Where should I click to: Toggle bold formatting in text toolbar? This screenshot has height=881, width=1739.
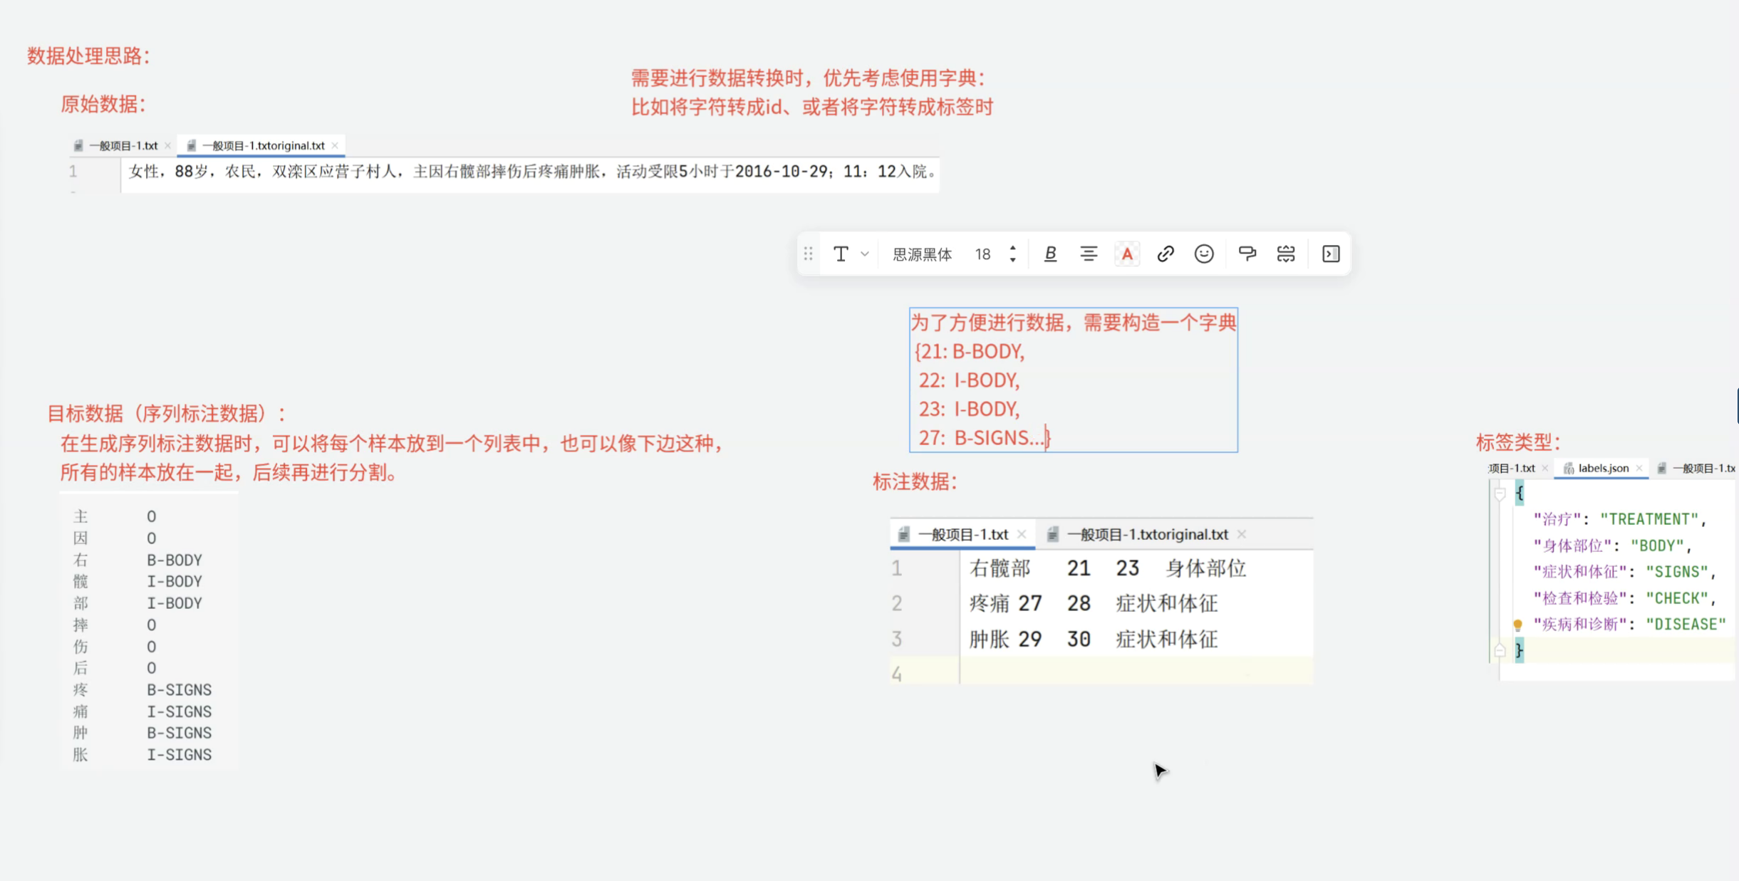pos(1050,254)
